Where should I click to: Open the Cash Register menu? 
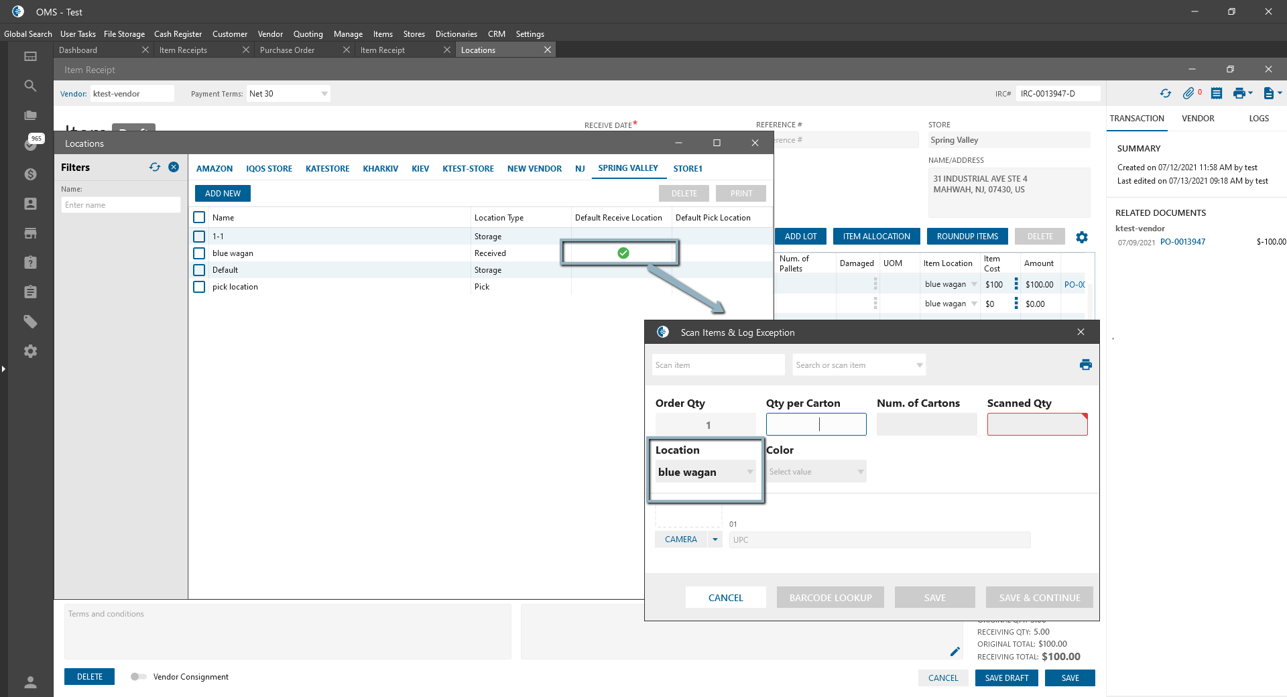(x=178, y=34)
